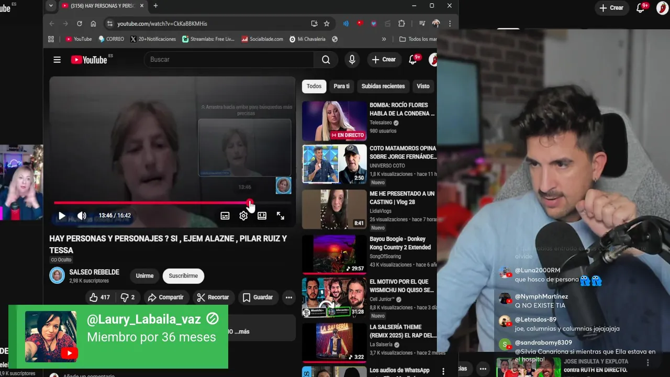Open the player settings gear
670x377 pixels.
[243, 216]
